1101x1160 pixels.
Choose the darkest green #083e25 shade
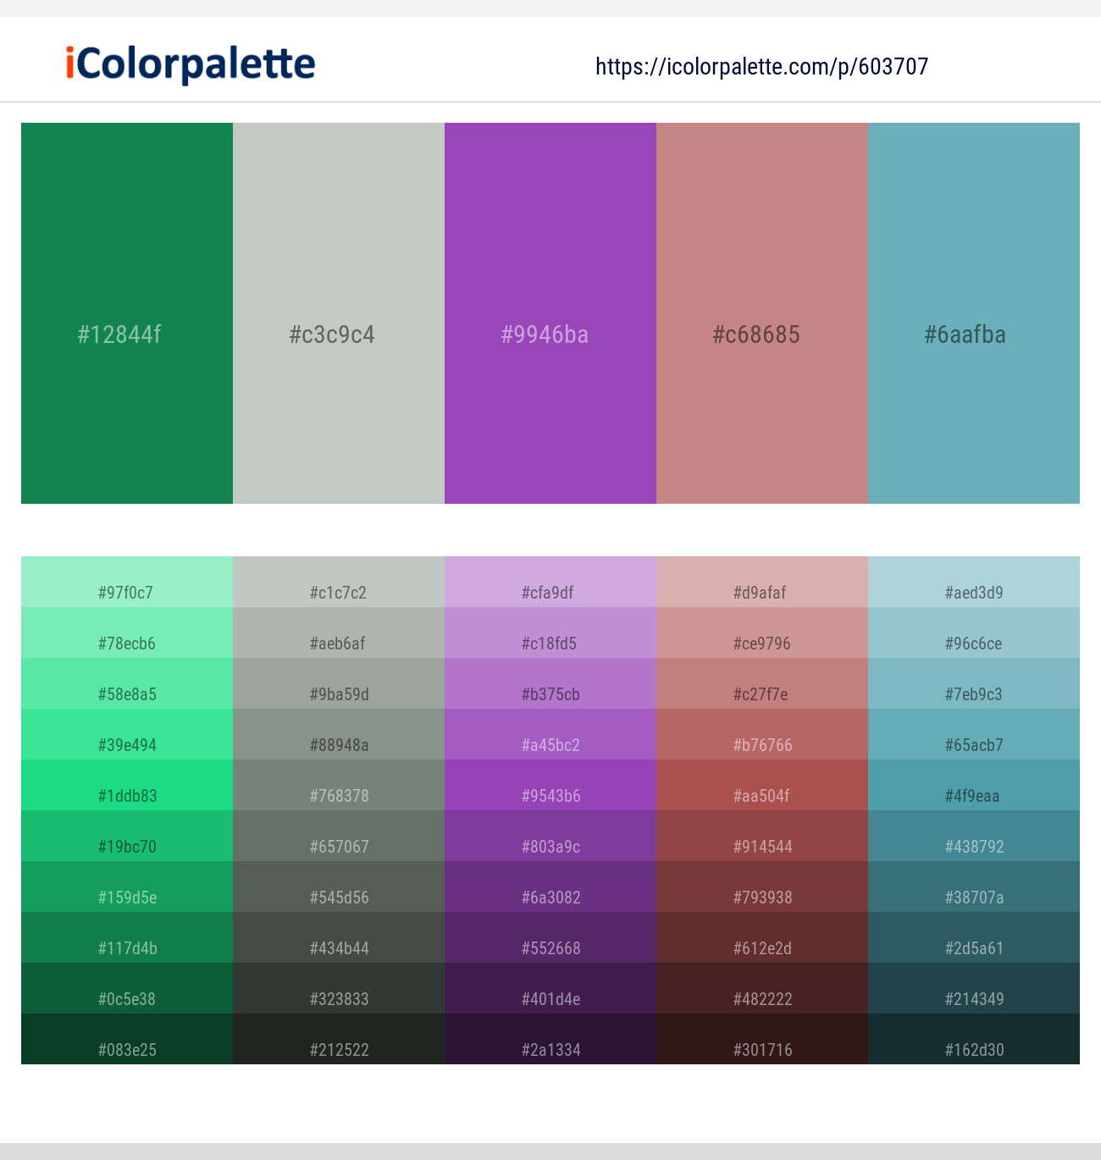(x=127, y=1040)
